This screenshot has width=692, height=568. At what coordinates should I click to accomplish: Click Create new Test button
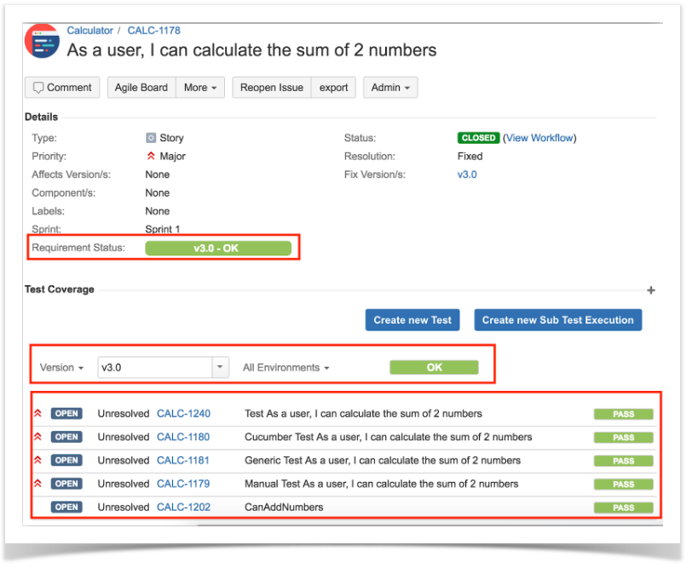(412, 319)
